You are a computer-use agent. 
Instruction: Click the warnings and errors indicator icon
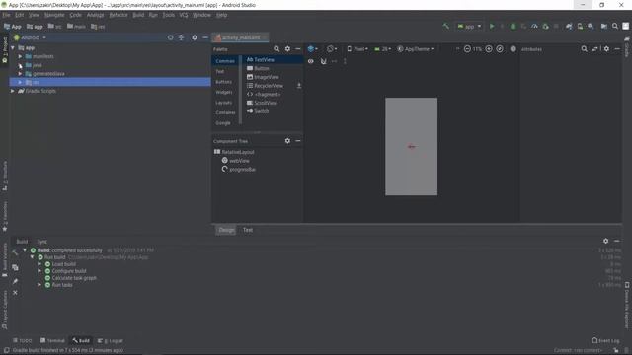click(x=513, y=49)
